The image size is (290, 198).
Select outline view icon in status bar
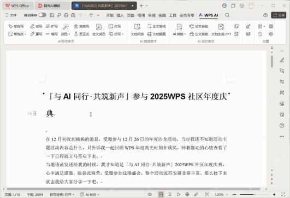[169, 194]
